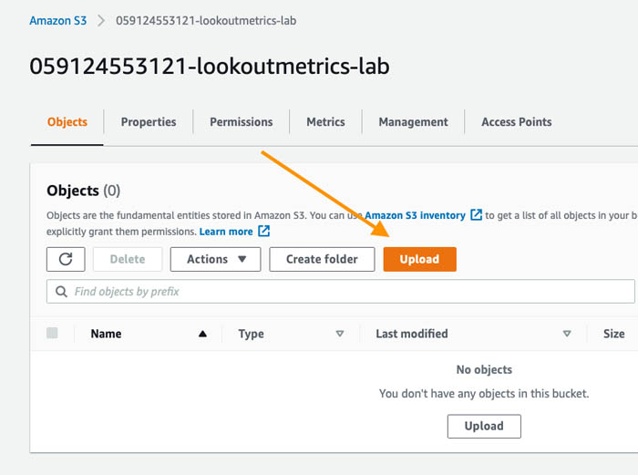Click the Size column header
638x475 pixels.
click(614, 334)
